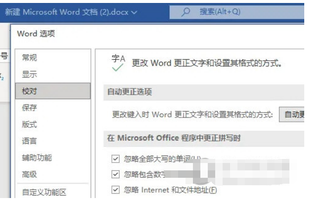
Task: Click the 在 Microsoft Office 程序中更正拼写时 header
Action: coord(204,138)
